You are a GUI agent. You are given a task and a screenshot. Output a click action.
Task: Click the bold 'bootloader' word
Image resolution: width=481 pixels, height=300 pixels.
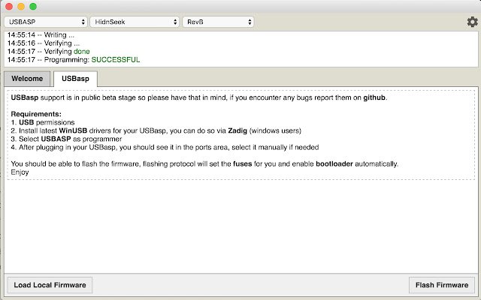[334, 163]
